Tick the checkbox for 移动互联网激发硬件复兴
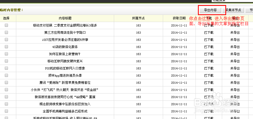Viewport: 253px width, 119px height. coord(6,61)
